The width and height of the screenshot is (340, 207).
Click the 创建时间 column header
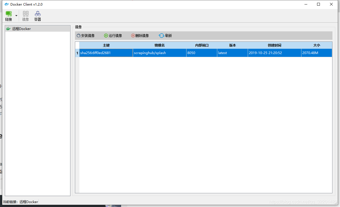(275, 45)
